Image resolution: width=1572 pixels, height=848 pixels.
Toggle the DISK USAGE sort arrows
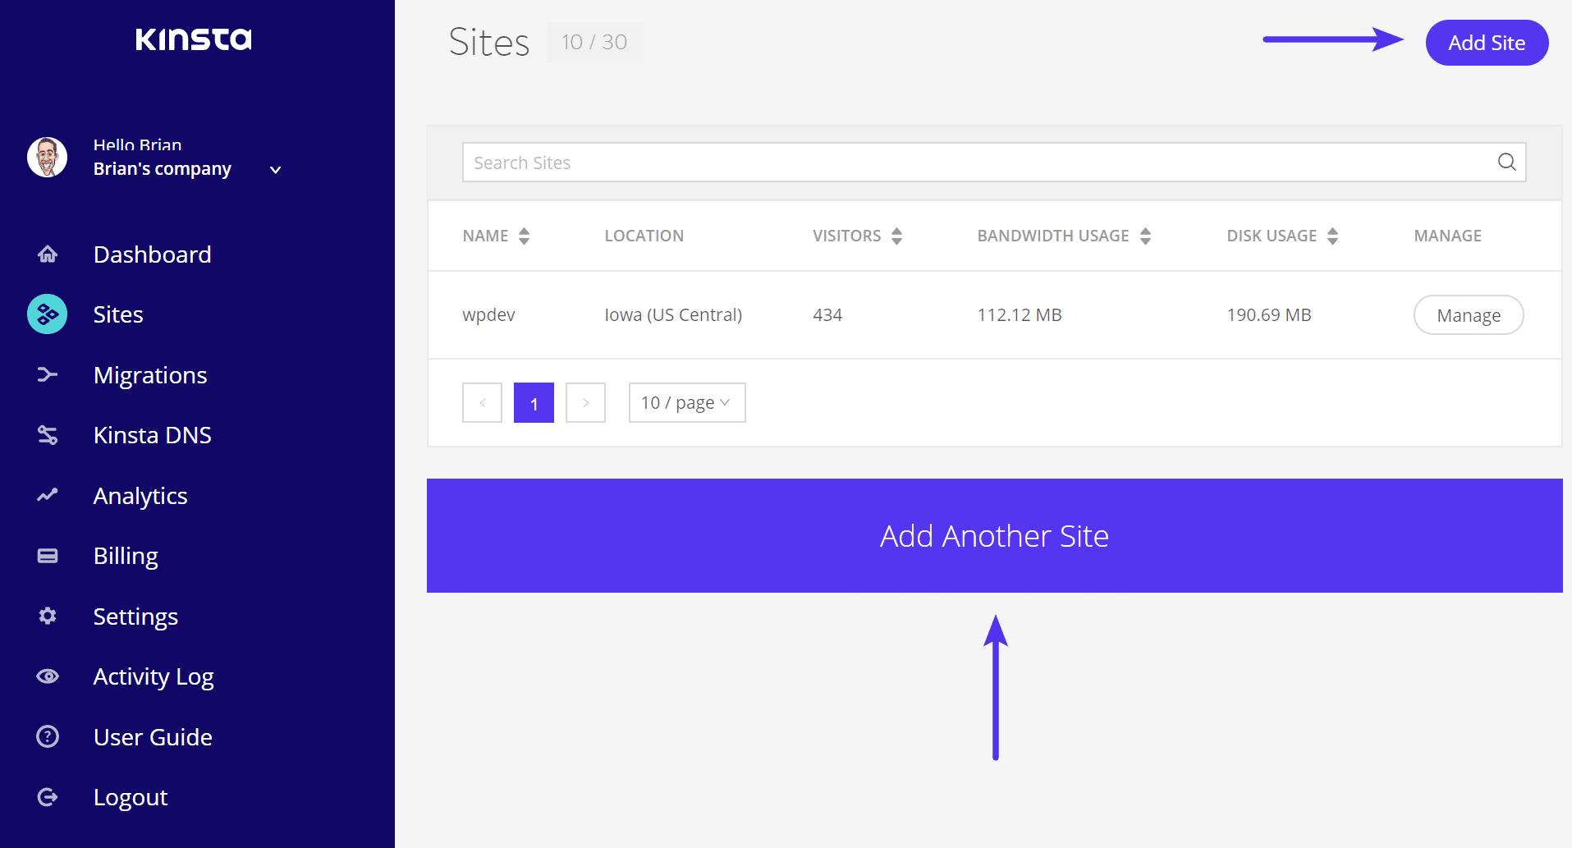click(1334, 236)
